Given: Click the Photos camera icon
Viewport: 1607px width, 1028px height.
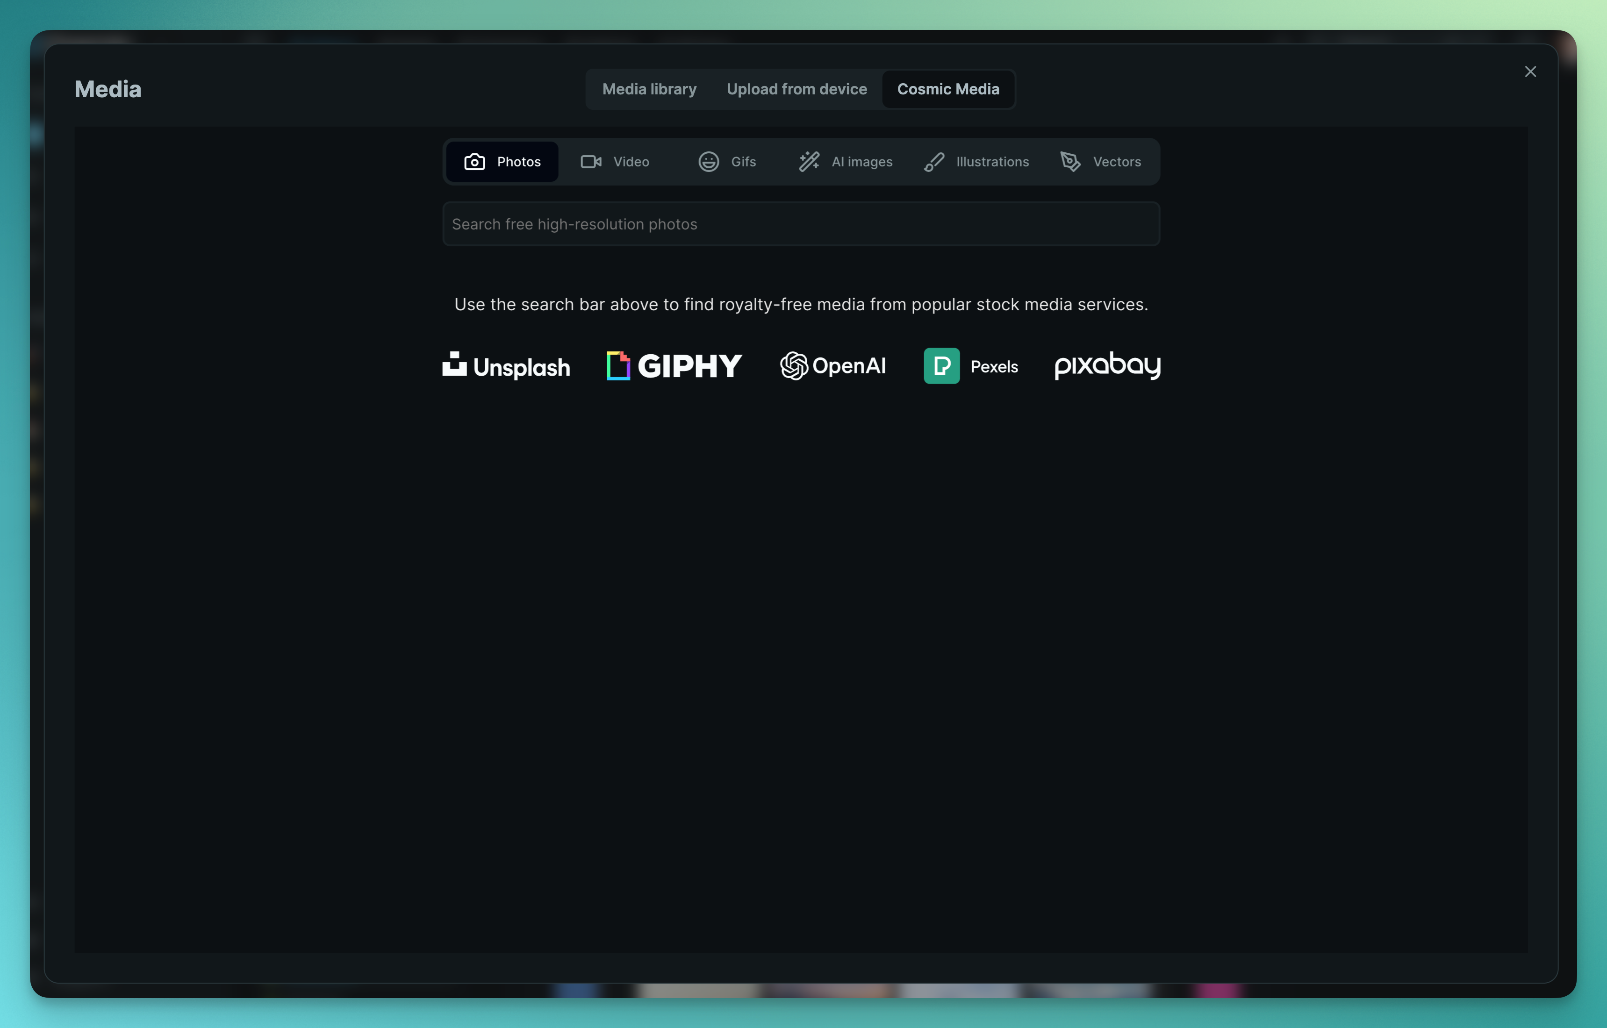Looking at the screenshot, I should tap(474, 162).
